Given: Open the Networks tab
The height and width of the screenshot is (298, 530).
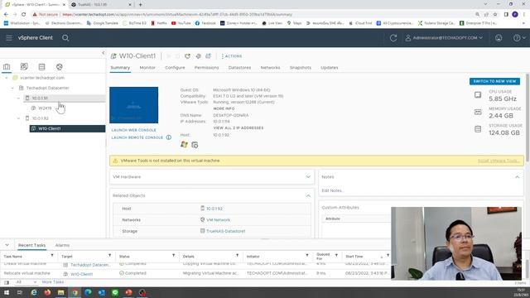Looking at the screenshot, I should pyautogui.click(x=271, y=68).
